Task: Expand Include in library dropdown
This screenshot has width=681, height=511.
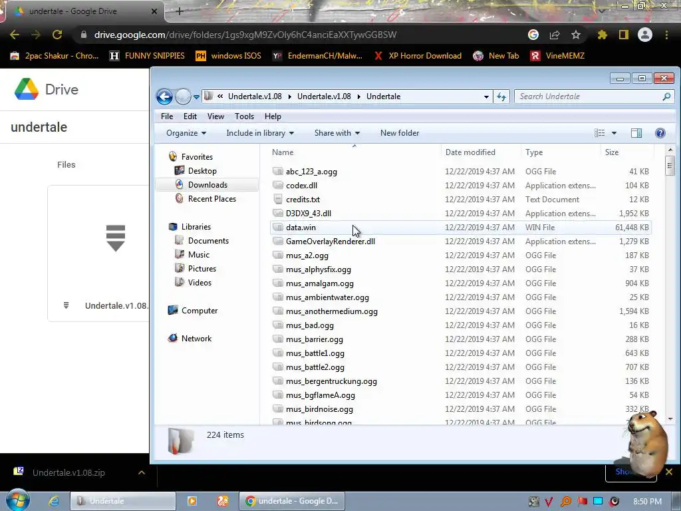Action: coord(260,133)
